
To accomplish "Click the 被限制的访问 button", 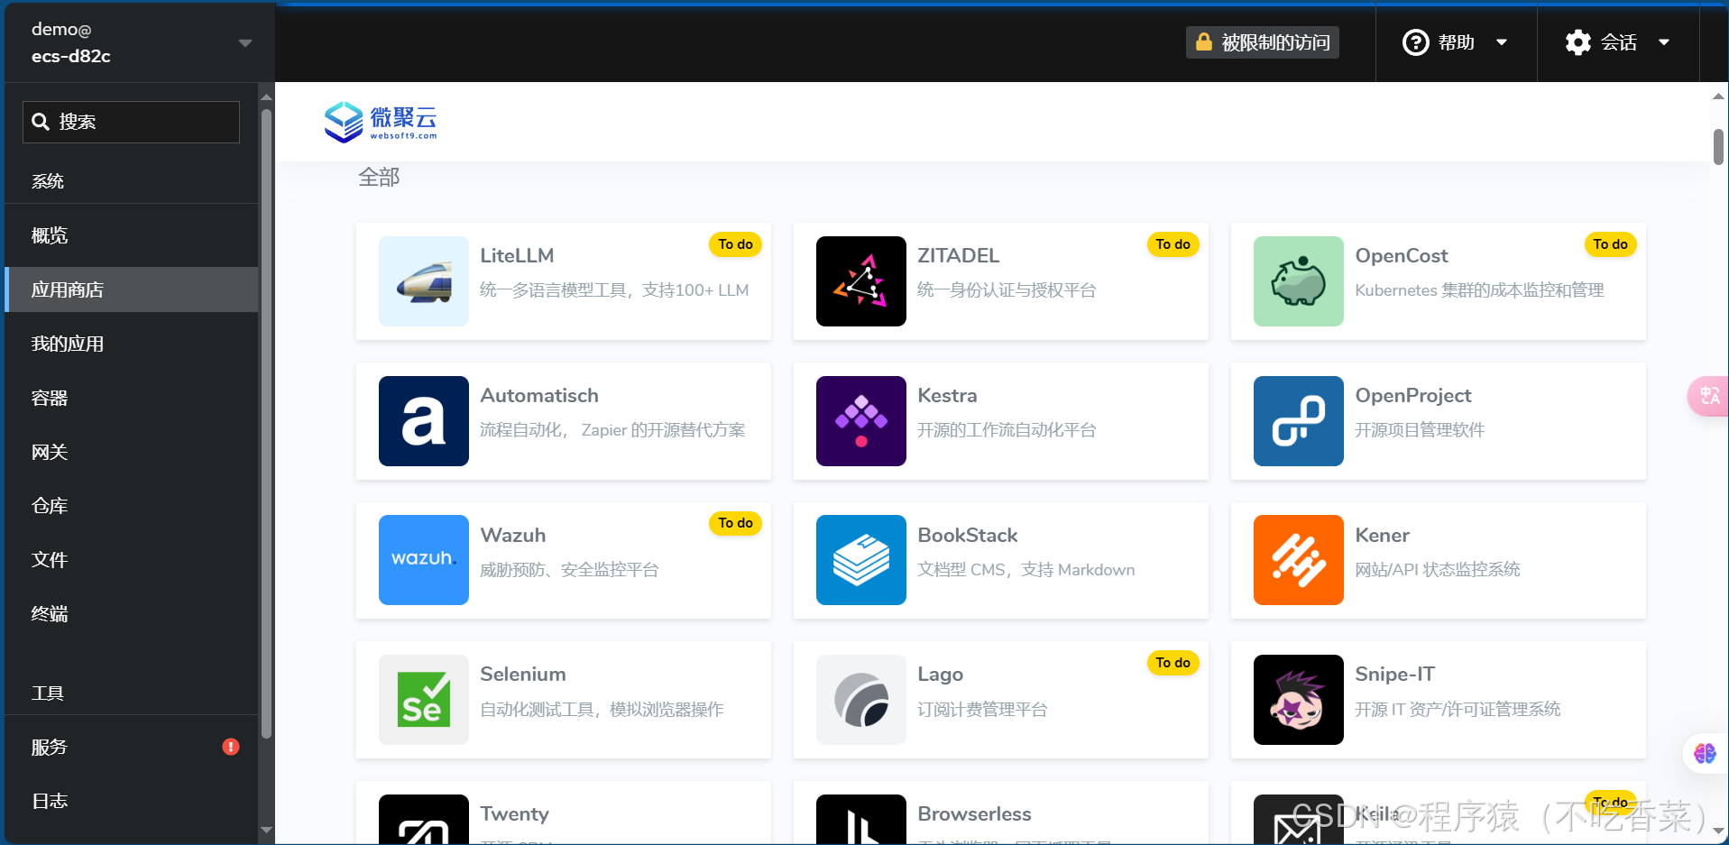I will click(x=1262, y=42).
